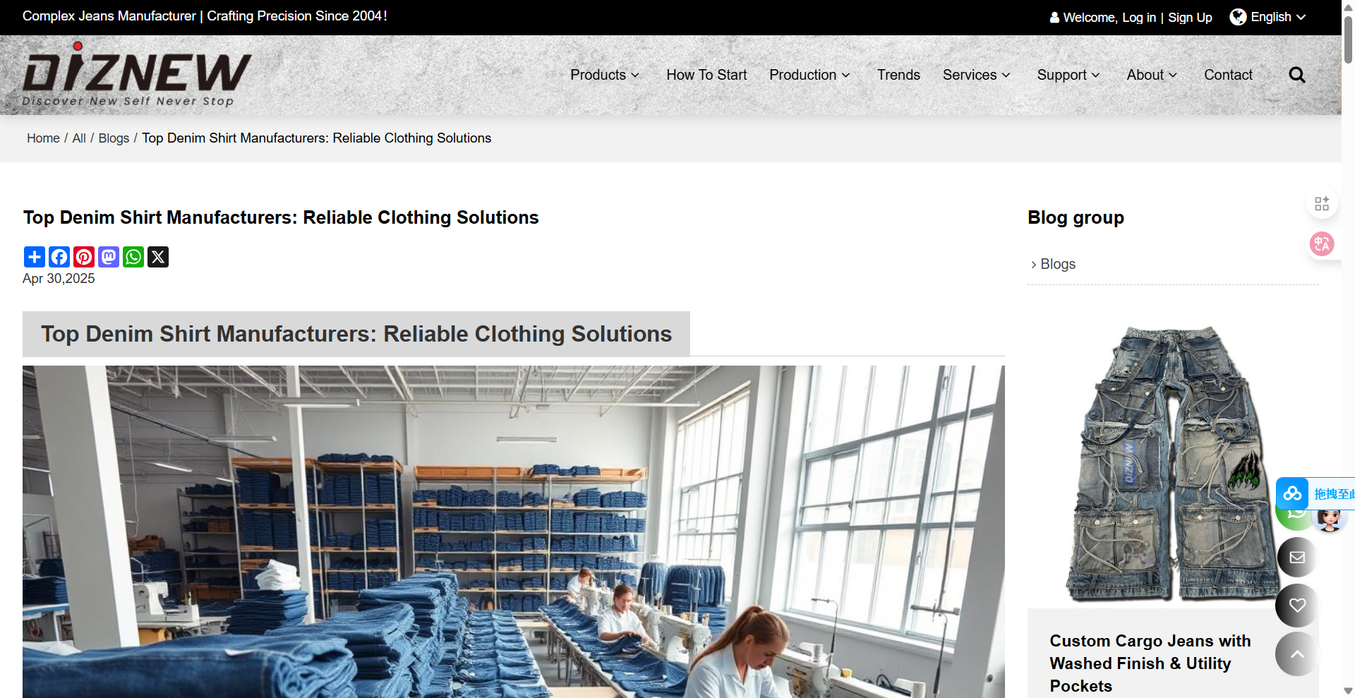Open the English language selector
This screenshot has height=698, width=1355.
coord(1268,17)
